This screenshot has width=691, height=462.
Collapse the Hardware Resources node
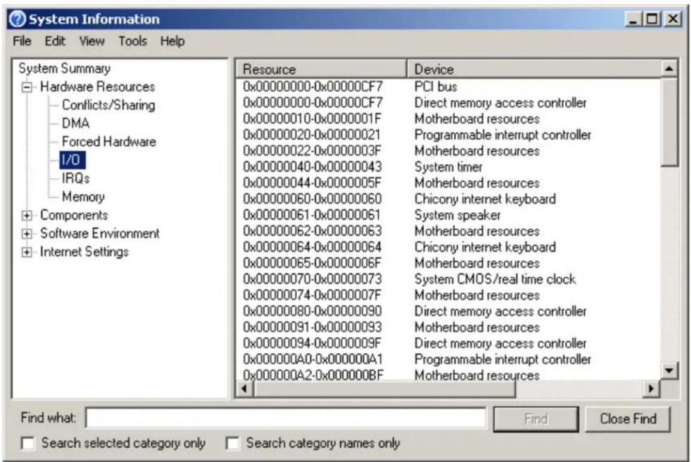27,87
